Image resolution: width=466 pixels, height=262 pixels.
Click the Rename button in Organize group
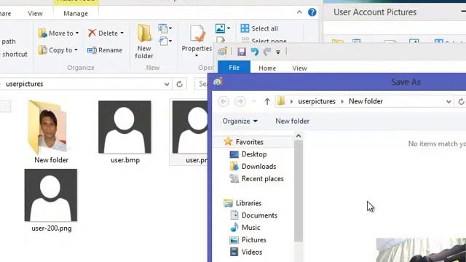[x=105, y=50]
